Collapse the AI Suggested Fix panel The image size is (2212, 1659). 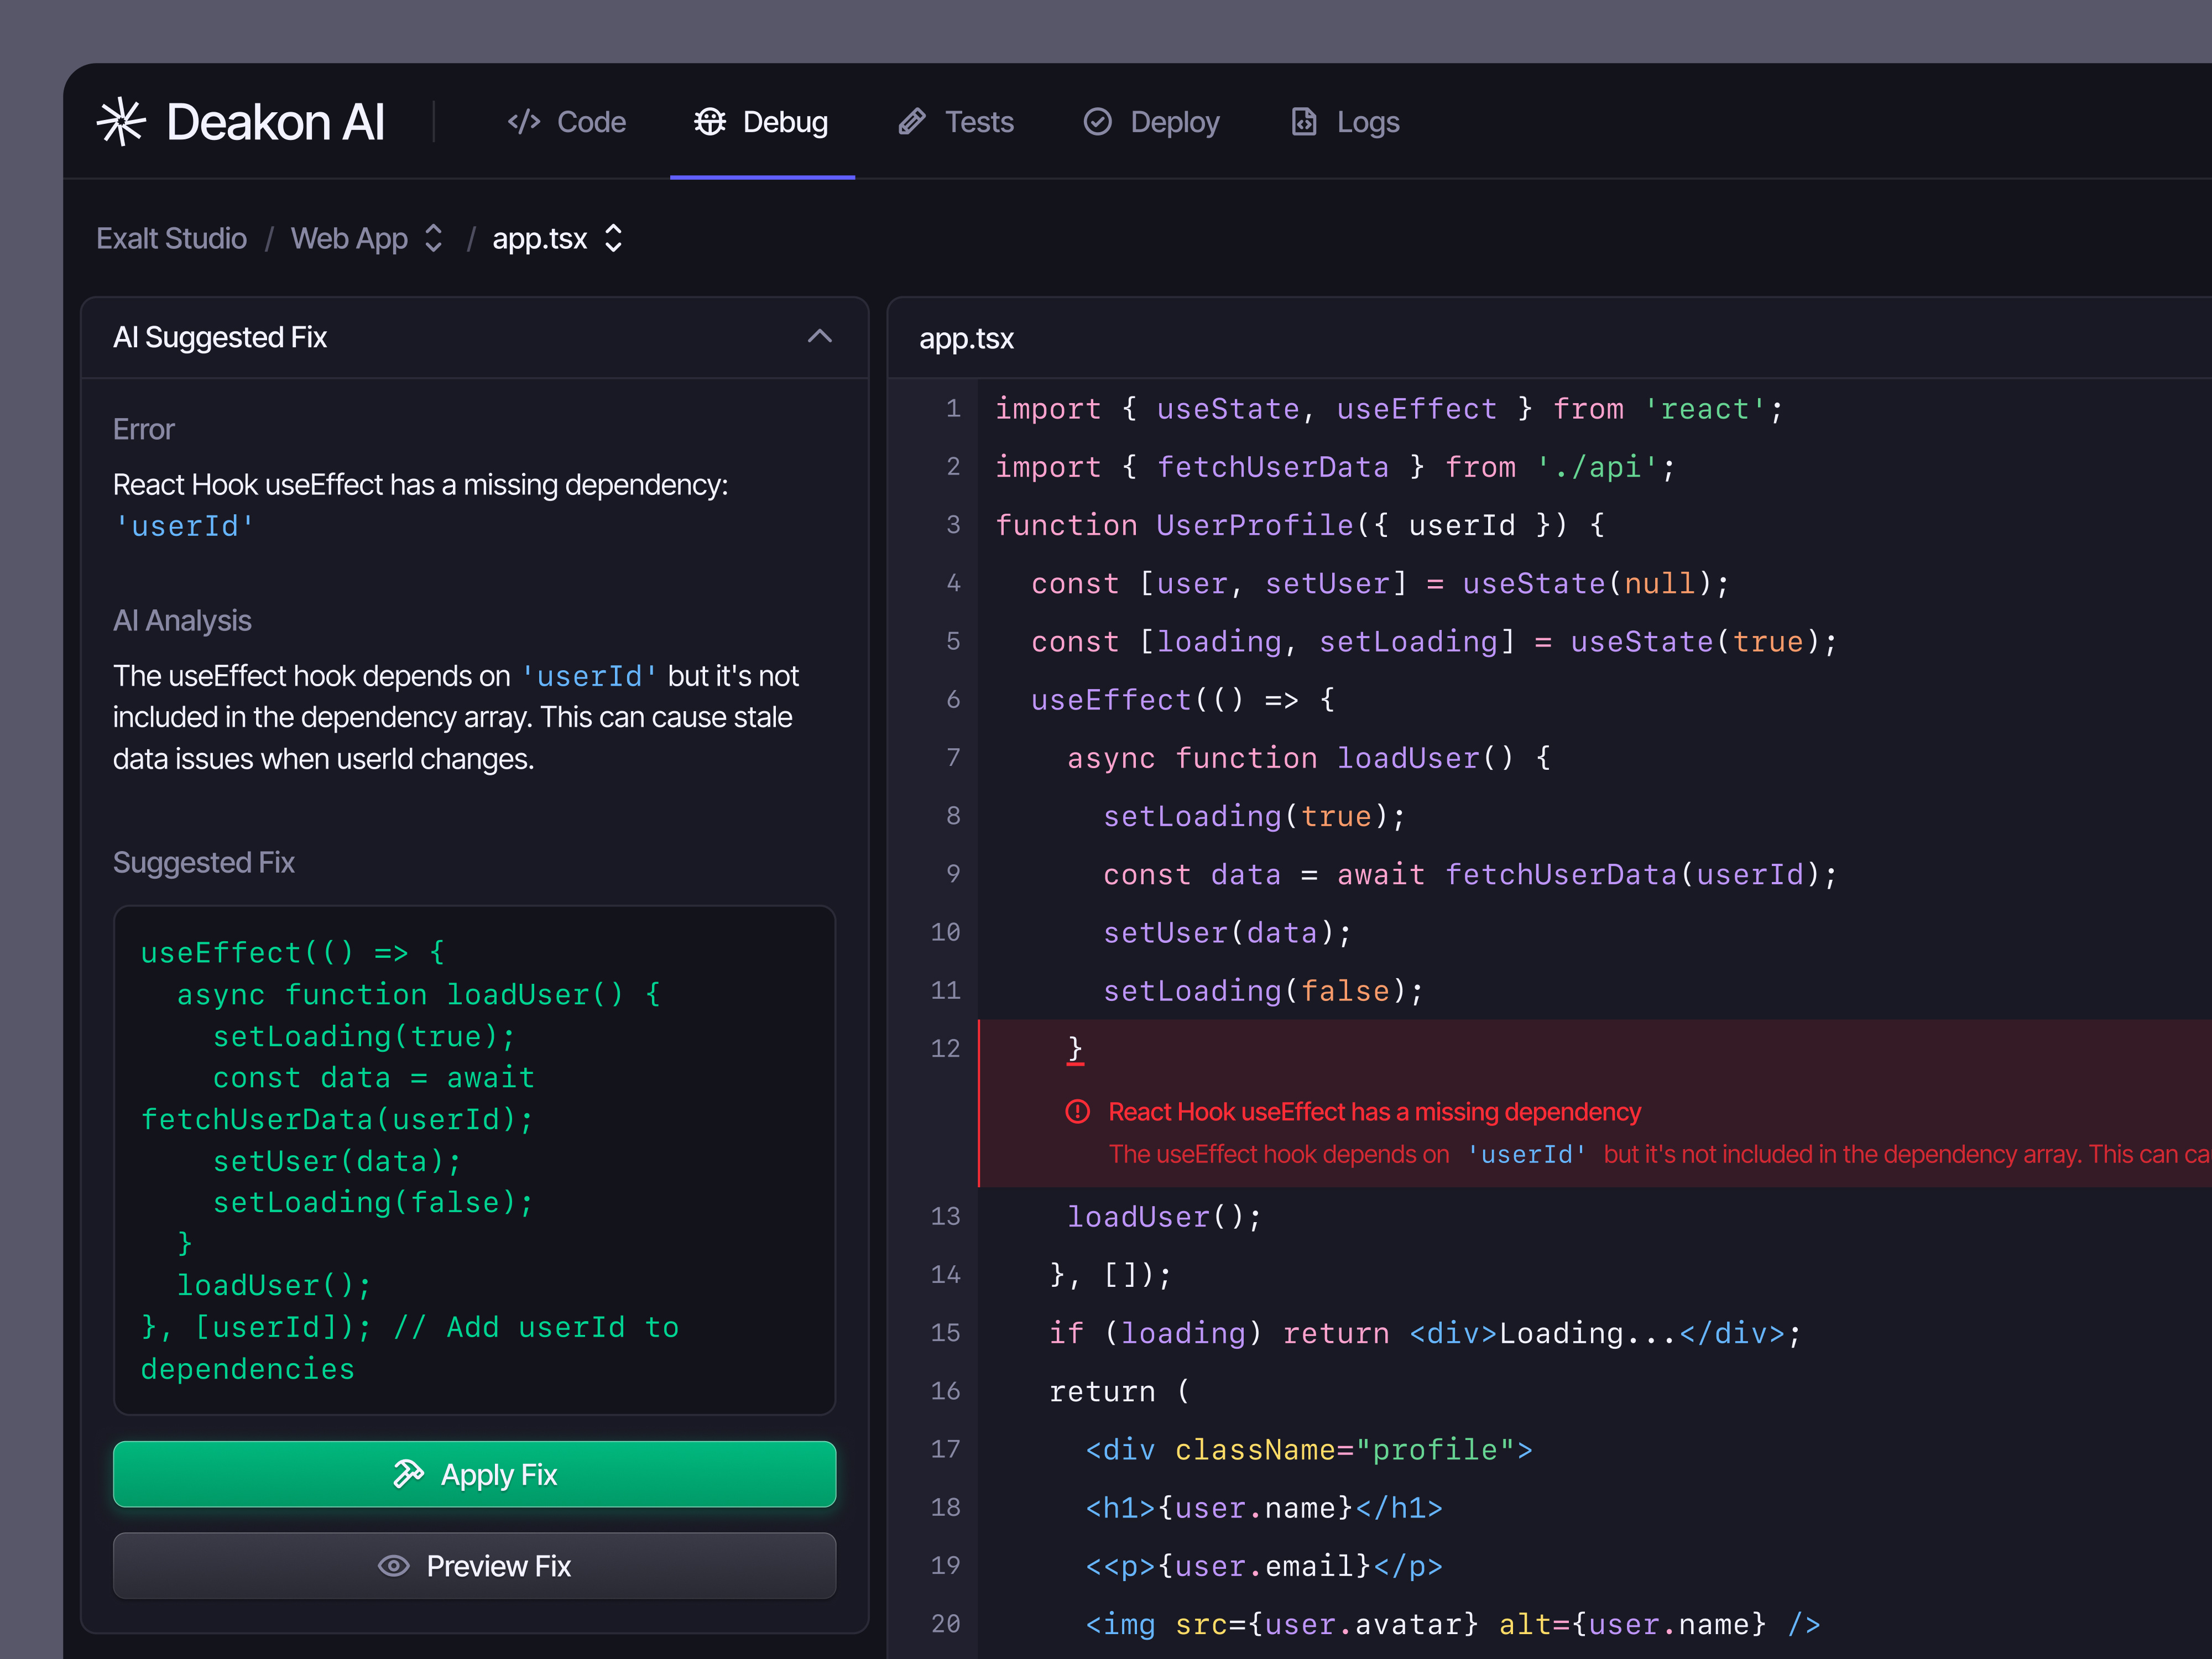(820, 337)
